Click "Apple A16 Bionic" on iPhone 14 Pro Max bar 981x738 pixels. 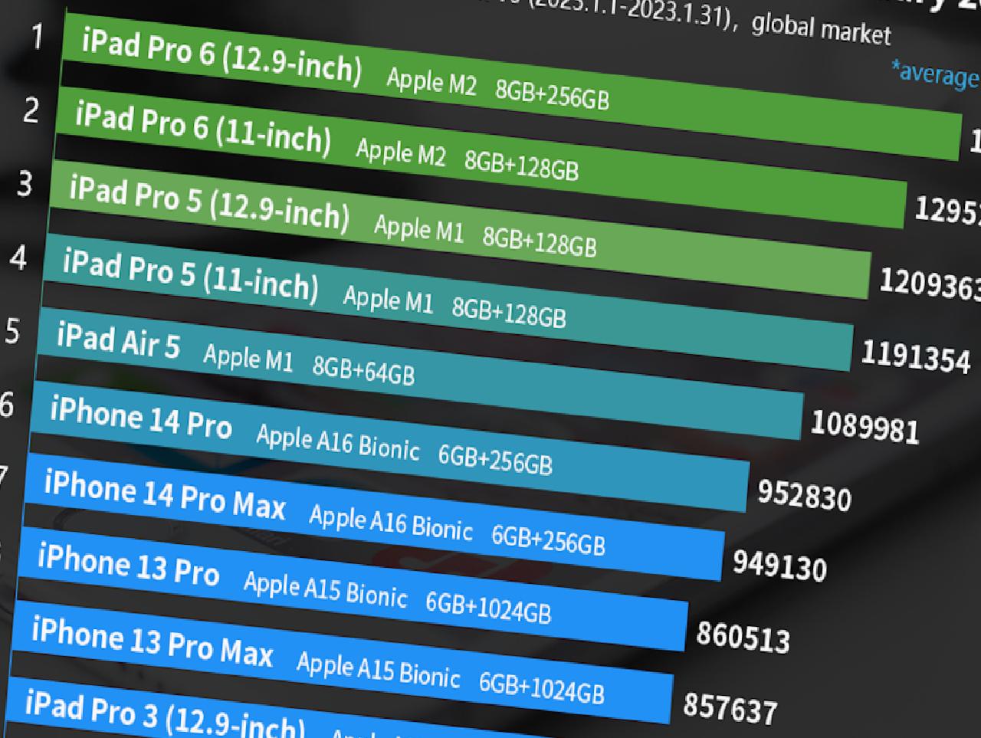tap(390, 523)
